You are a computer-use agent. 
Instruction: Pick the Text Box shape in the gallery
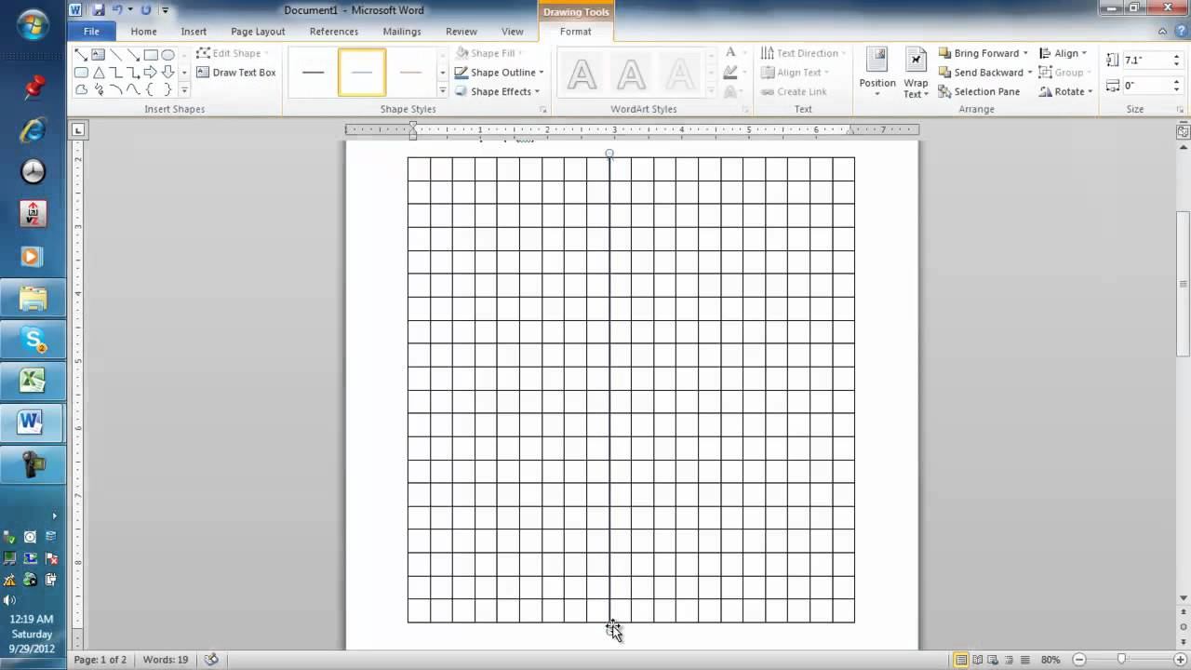click(x=98, y=55)
